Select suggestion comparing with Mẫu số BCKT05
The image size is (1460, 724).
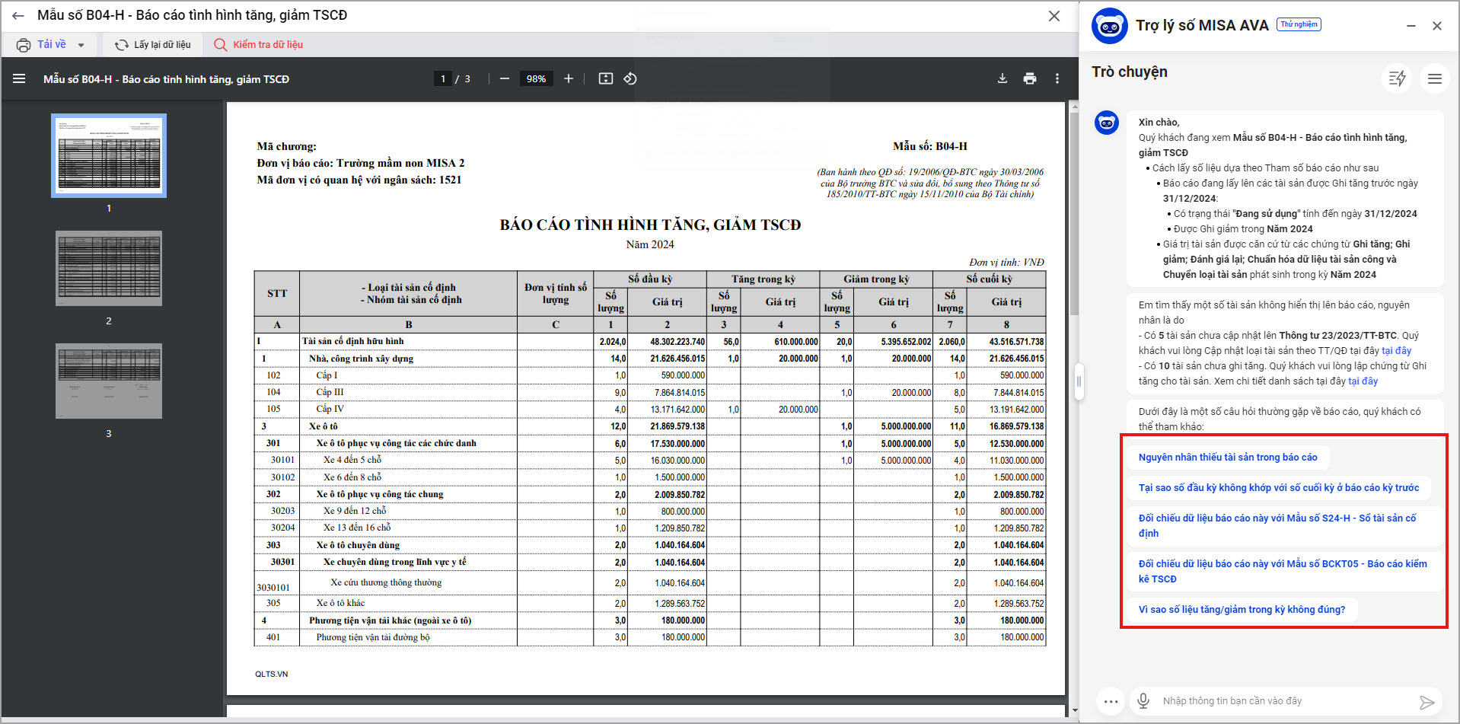(1286, 572)
